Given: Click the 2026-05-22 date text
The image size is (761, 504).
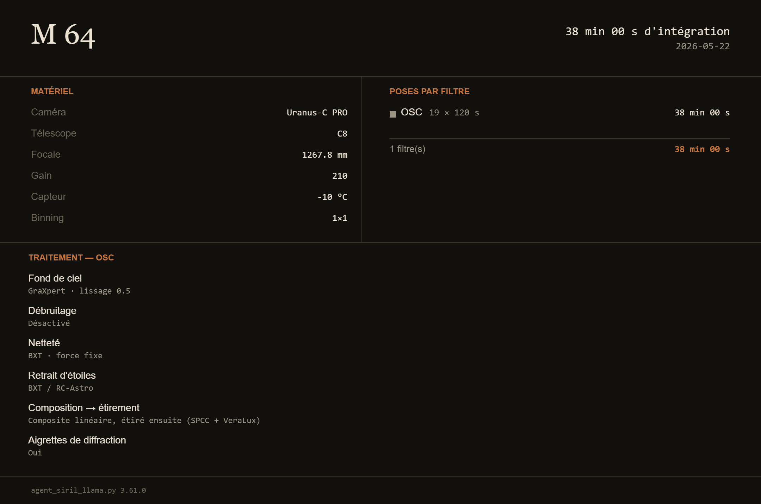Looking at the screenshot, I should tap(703, 46).
